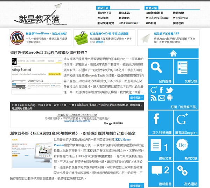Click the WordPress logo in the banner

[x=17, y=38]
